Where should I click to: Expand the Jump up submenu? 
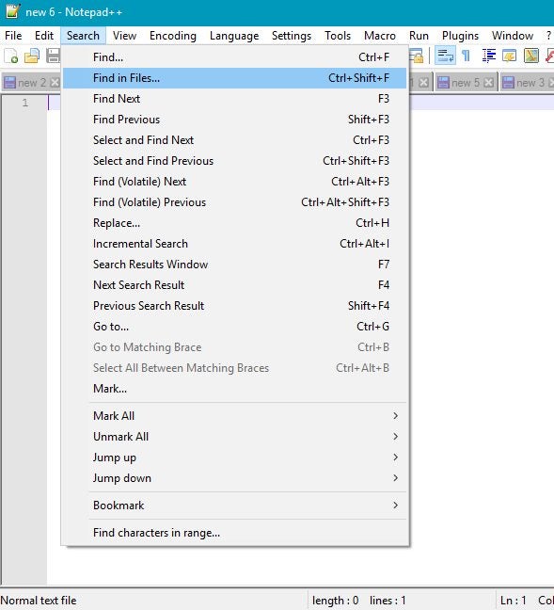click(x=234, y=457)
